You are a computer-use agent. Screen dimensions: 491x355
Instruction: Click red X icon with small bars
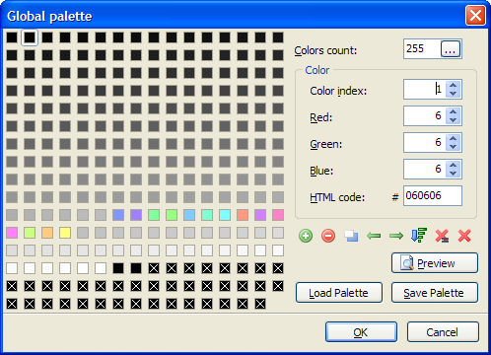coord(442,236)
